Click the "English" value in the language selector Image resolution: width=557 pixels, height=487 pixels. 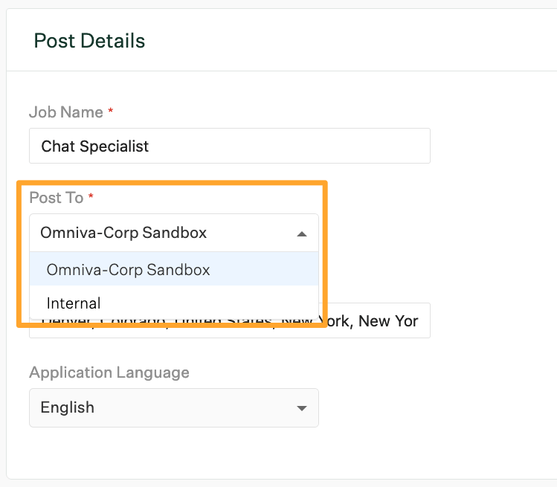68,407
